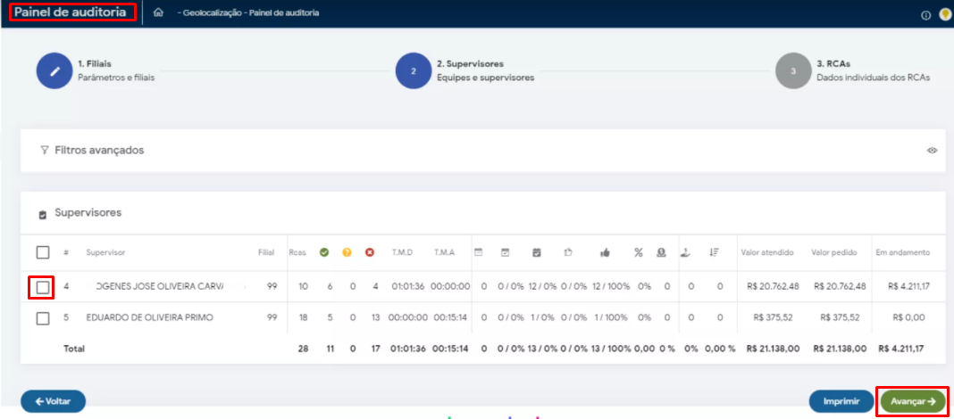Check the select-all checkbox in the table header
The image size is (954, 419).
tap(43, 252)
